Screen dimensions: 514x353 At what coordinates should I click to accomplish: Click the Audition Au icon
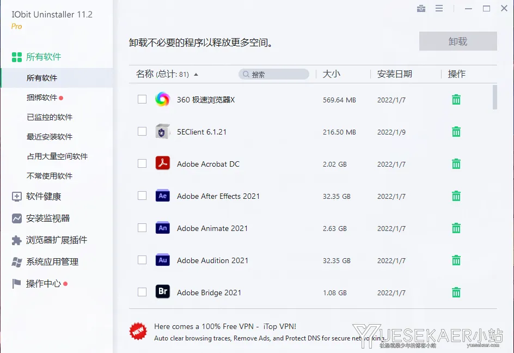(162, 260)
